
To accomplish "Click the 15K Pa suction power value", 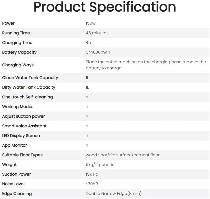I will point(92,174).
